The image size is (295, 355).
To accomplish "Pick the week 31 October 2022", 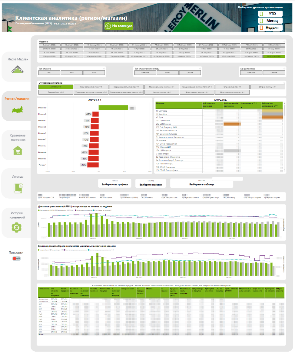I will pos(274,56).
